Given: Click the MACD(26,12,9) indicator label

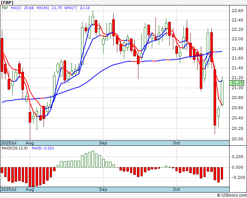Looking at the screenshot, I should pos(15,148).
